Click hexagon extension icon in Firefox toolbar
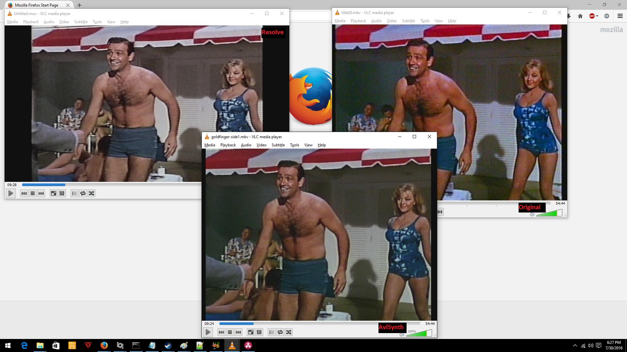Viewport: 627px width, 352px height. point(607,16)
